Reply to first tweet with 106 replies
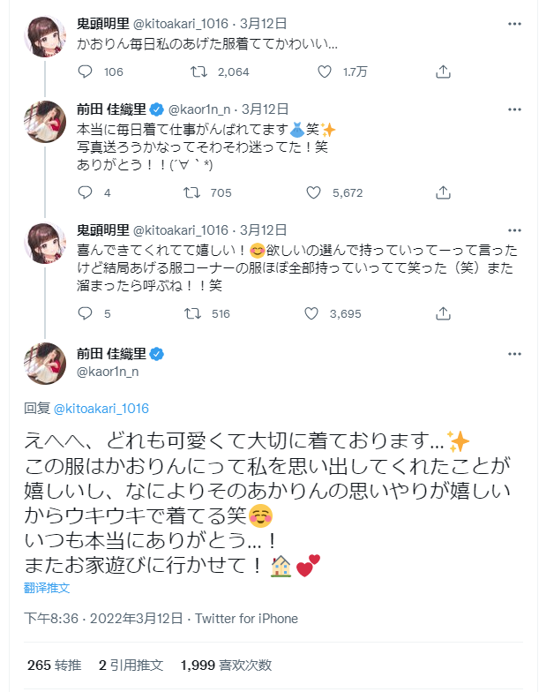This screenshot has height=692, width=539. (x=86, y=72)
